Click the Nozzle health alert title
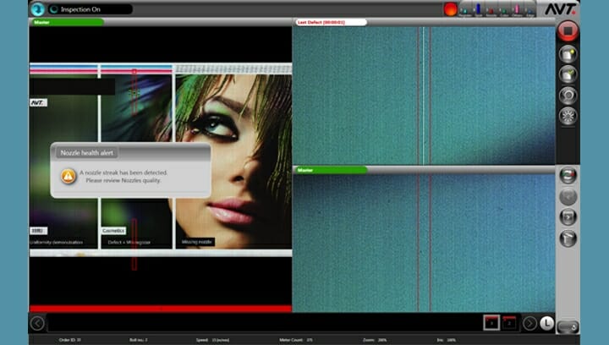The image size is (609, 345). coord(87,153)
